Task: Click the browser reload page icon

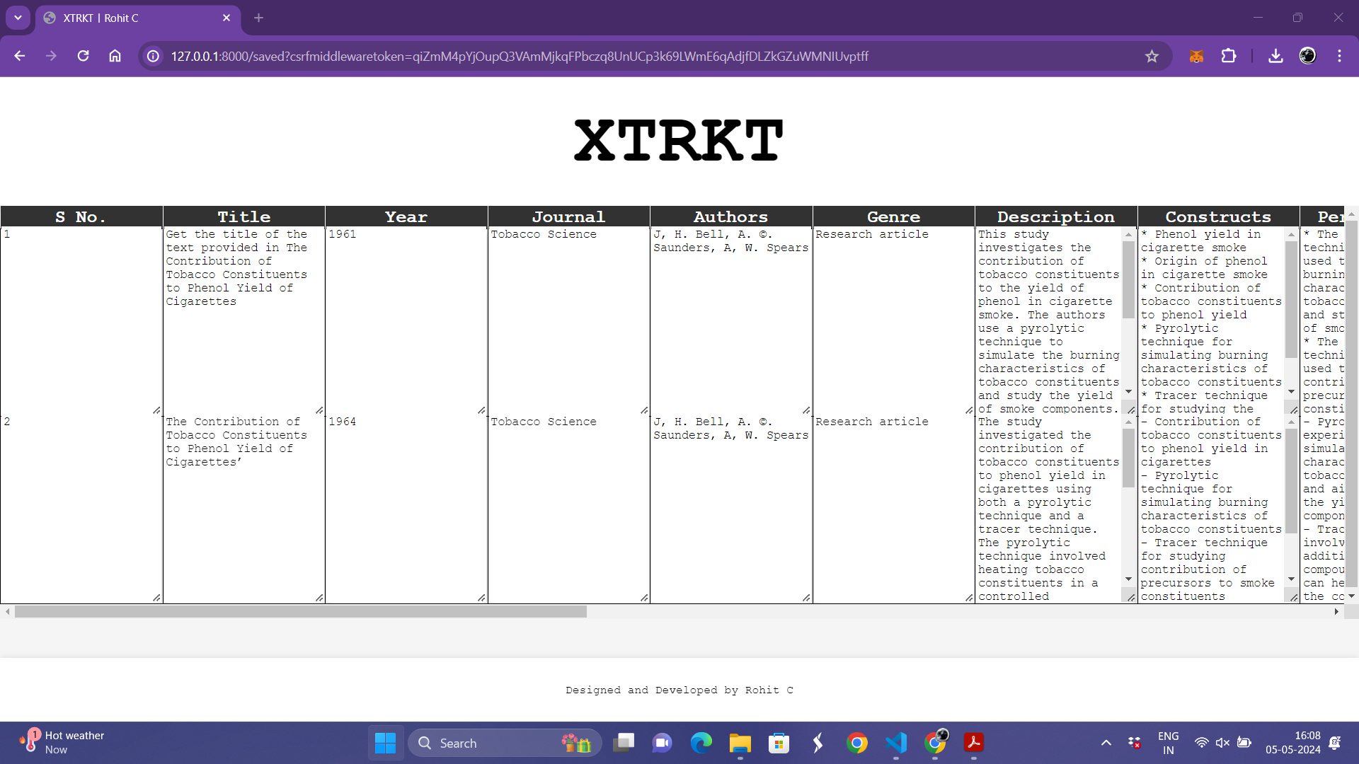Action: [83, 56]
